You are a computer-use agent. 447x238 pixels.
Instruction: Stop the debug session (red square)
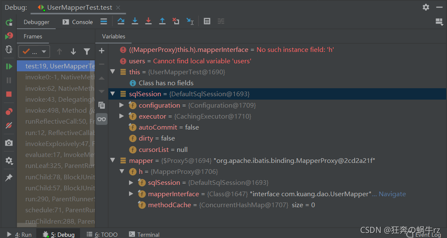tap(9, 94)
